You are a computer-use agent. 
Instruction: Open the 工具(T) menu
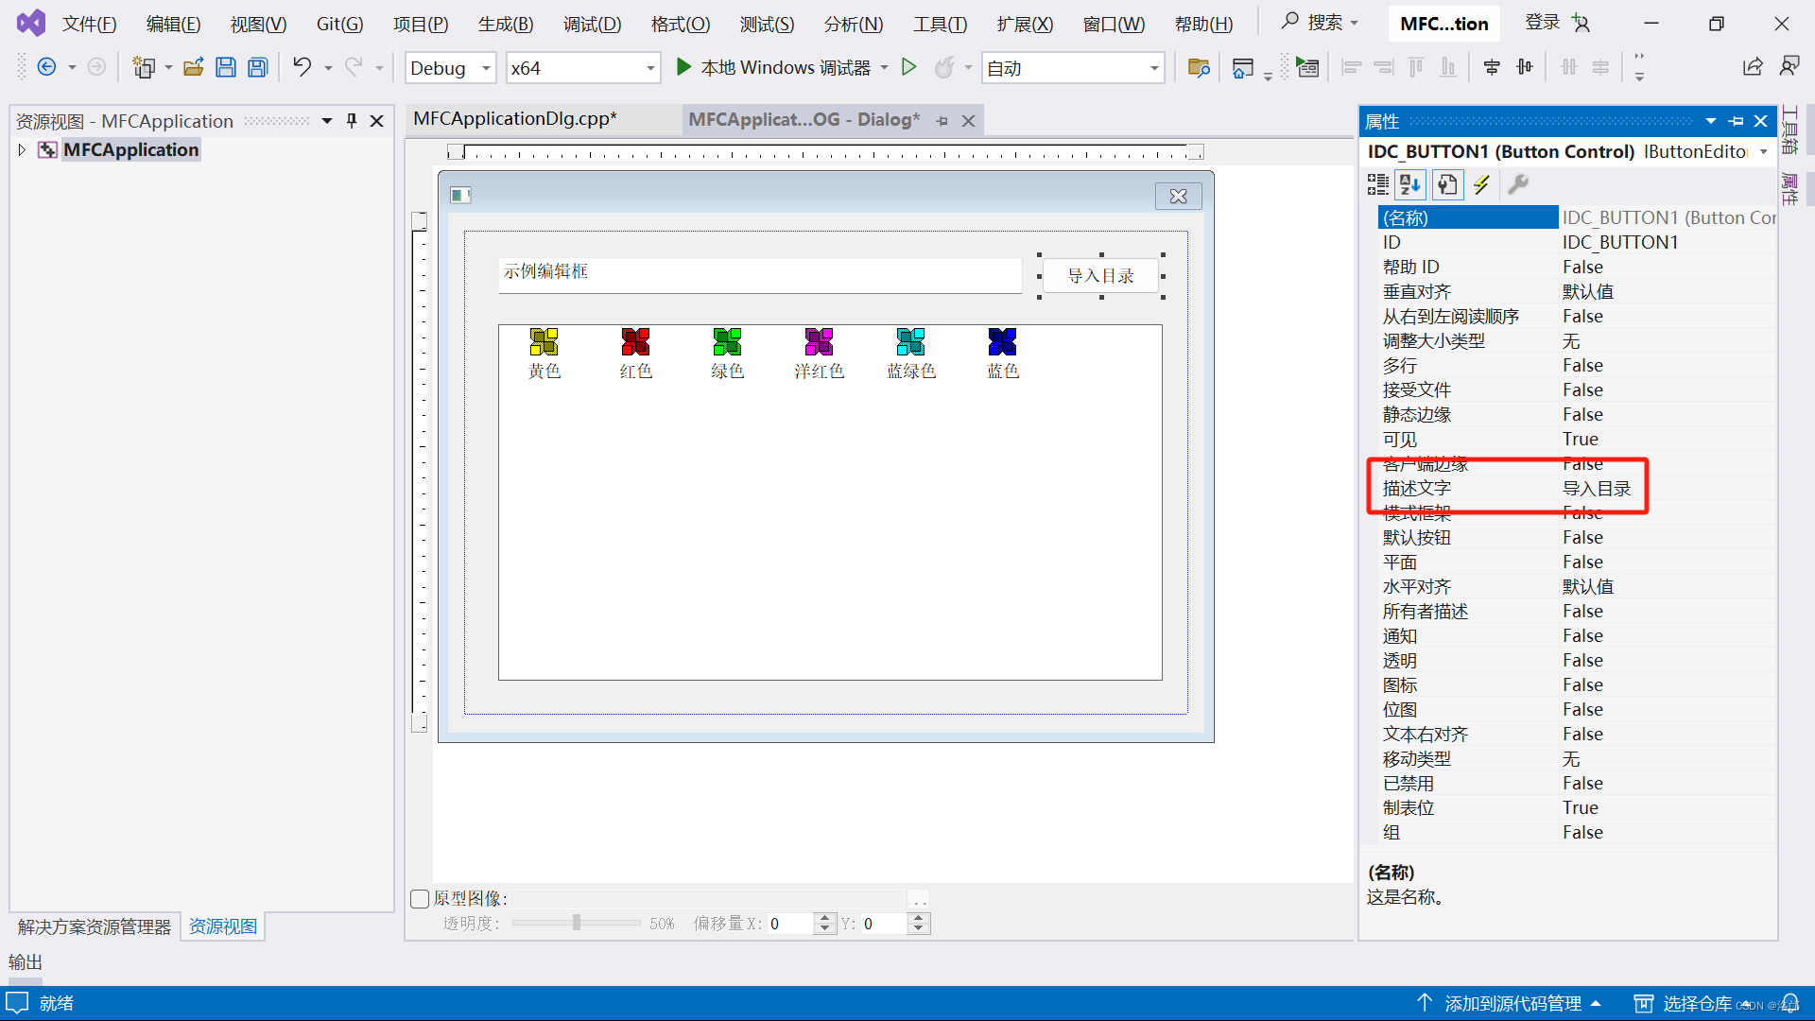click(941, 24)
